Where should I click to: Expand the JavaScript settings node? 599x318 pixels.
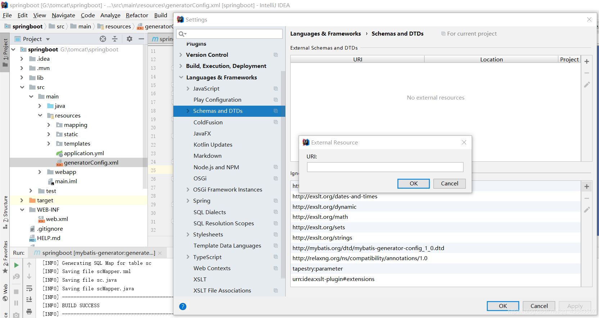188,89
